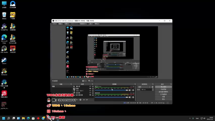Image resolution: width=215 pixels, height=121 pixels.
Task: Open YY语音 desktop shortcut
Action: coord(13,16)
